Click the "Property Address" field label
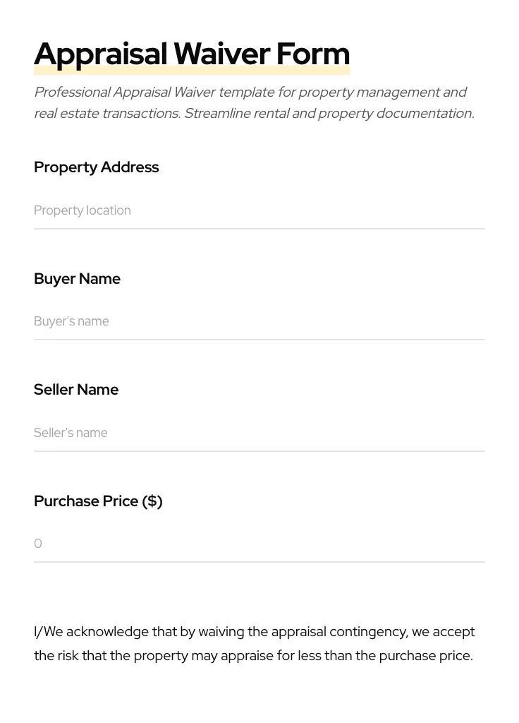 [x=97, y=167]
